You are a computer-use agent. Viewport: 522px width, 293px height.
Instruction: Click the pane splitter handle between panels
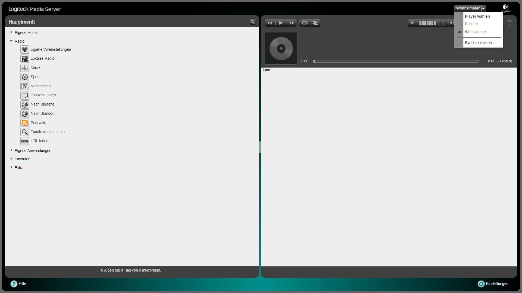[x=260, y=147]
